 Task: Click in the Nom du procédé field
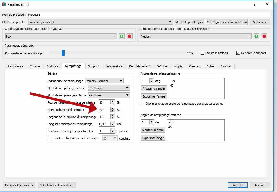click(149, 14)
